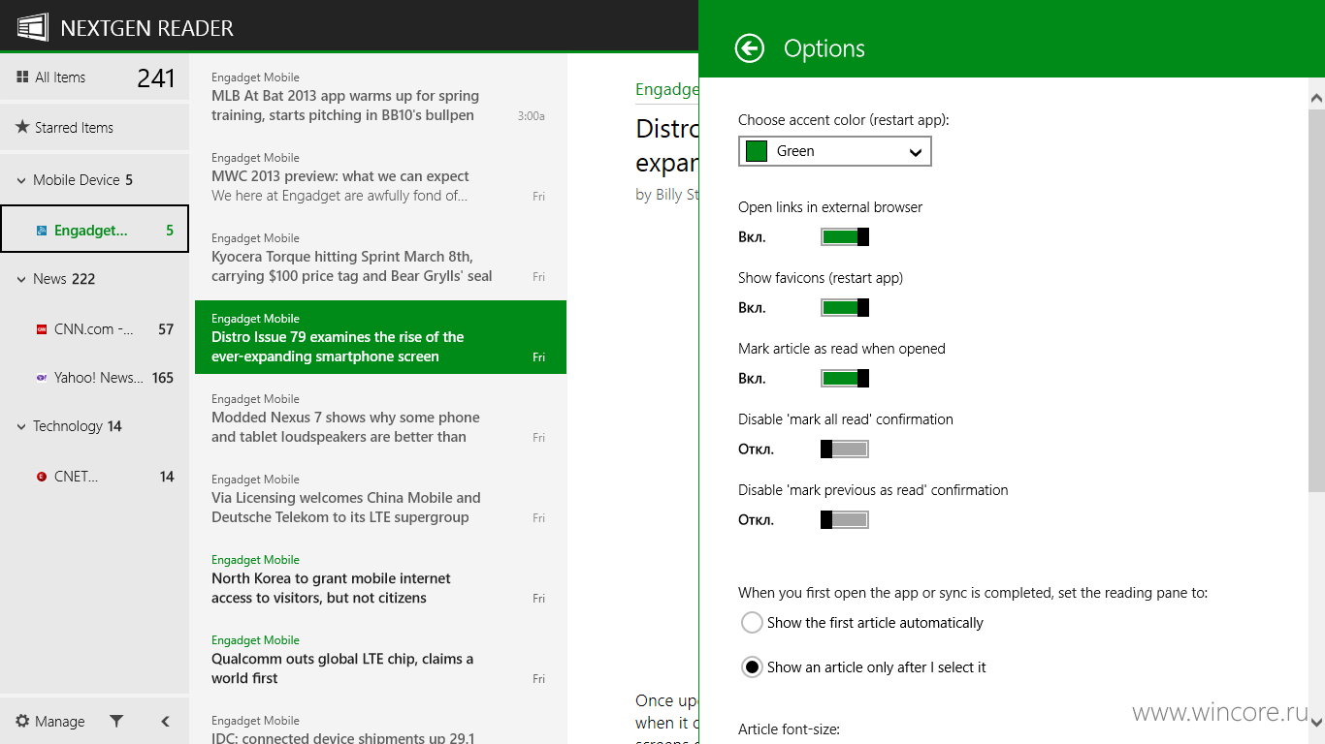Select the CNN.com feed
1325x744 pixels.
[x=94, y=329]
